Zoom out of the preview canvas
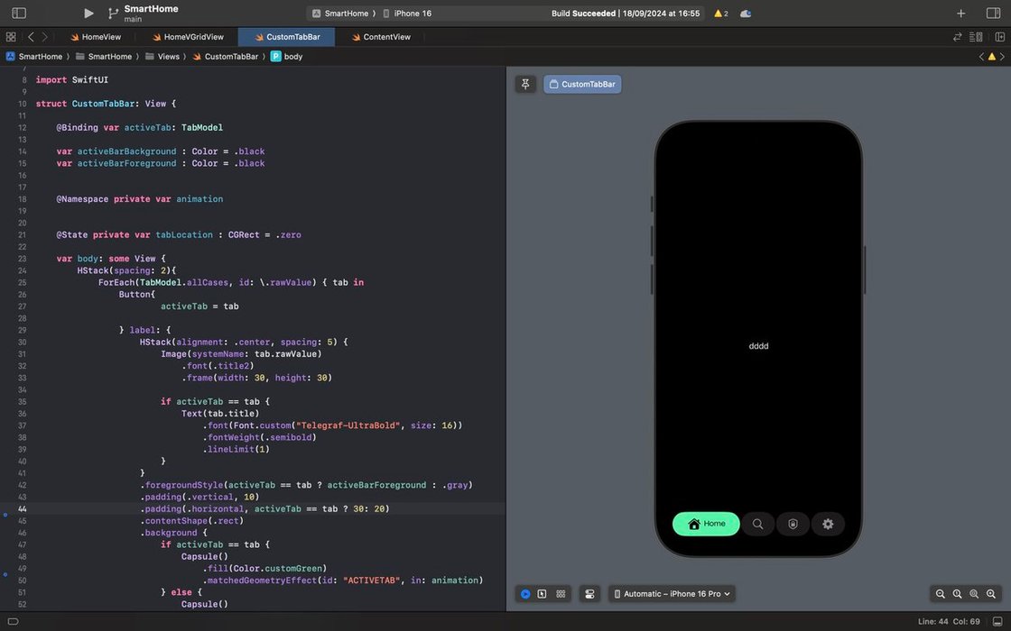 (x=940, y=594)
